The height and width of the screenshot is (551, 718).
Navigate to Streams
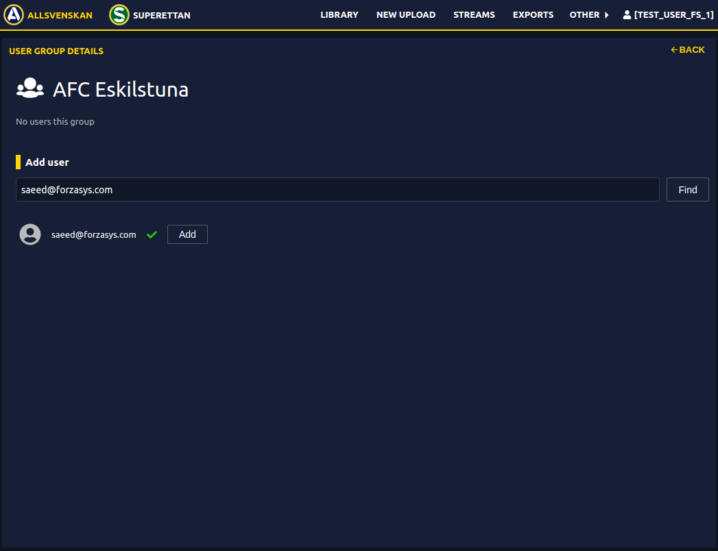pos(474,14)
